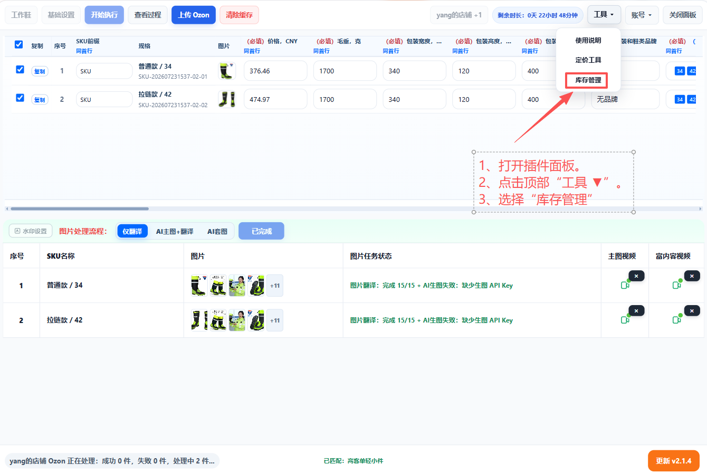Open fourth thumbnail in 普通款 / 34 image row
Image resolution: width=707 pixels, height=474 pixels.
pos(256,286)
